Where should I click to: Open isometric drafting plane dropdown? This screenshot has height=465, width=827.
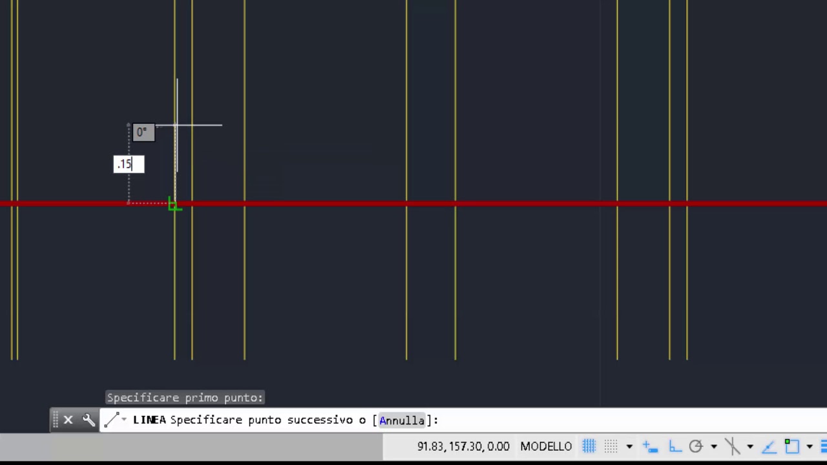pyautogui.click(x=750, y=447)
